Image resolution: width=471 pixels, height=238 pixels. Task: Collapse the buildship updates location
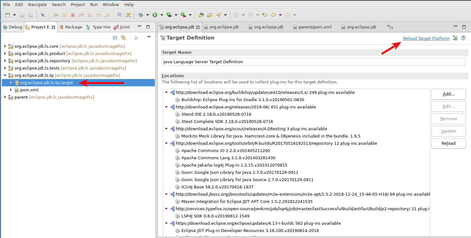coord(166,93)
